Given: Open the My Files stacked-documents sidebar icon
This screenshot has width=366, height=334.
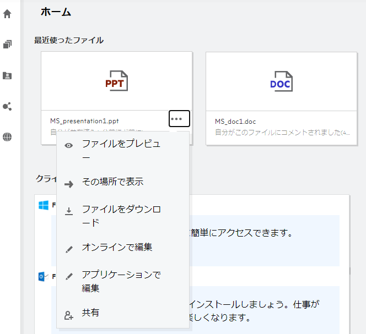Looking at the screenshot, I should [8, 45].
